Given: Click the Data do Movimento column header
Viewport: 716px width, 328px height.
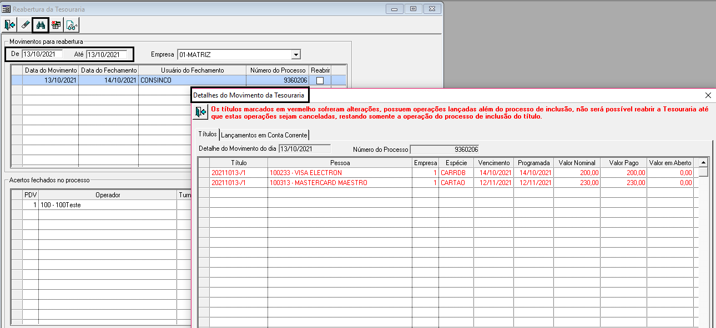Looking at the screenshot, I should (x=51, y=70).
